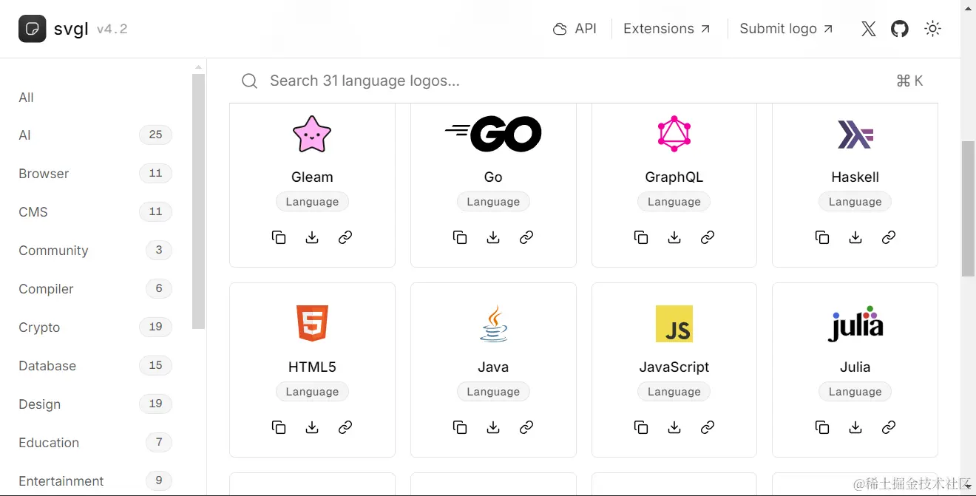The image size is (976, 496).
Task: Open the GitHub repository icon
Action: tap(900, 29)
